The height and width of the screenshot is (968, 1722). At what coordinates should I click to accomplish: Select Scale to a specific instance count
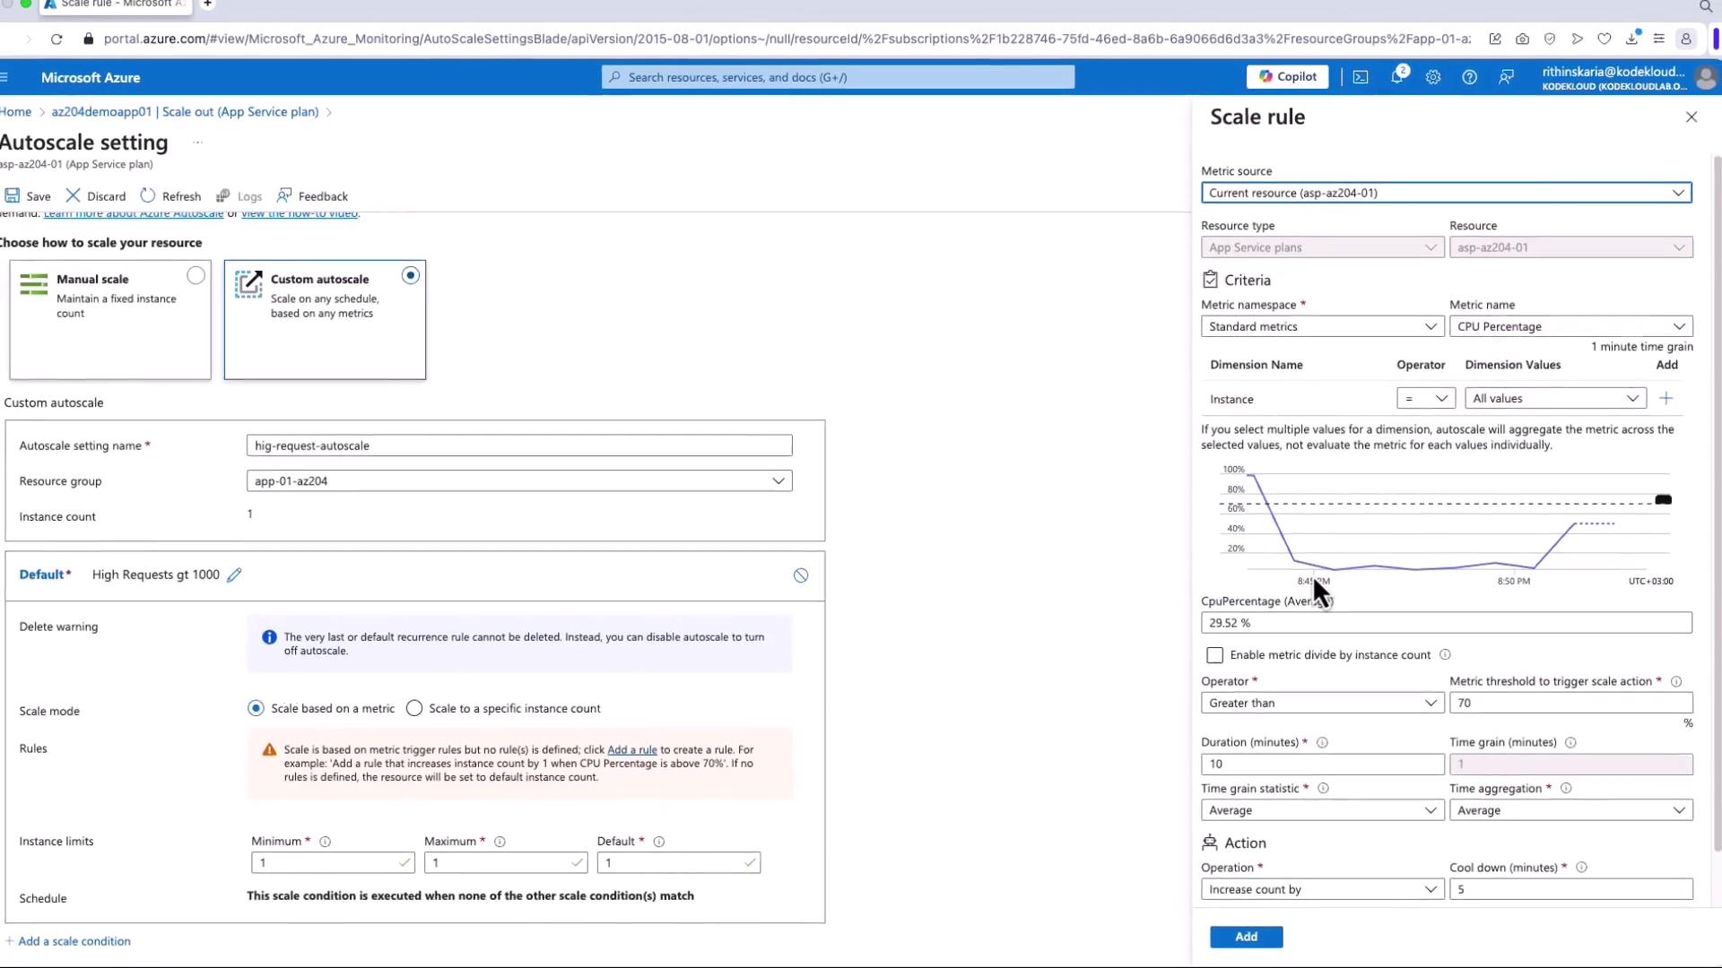click(x=414, y=708)
